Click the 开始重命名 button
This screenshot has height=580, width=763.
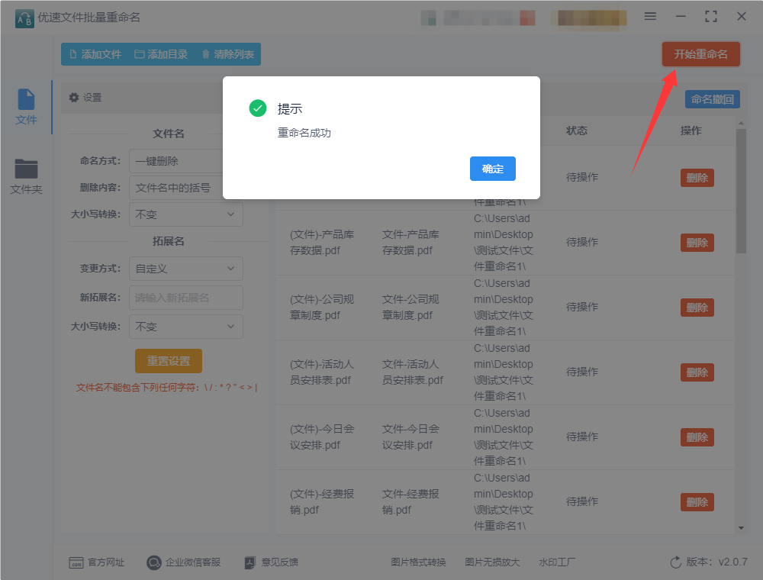(700, 54)
